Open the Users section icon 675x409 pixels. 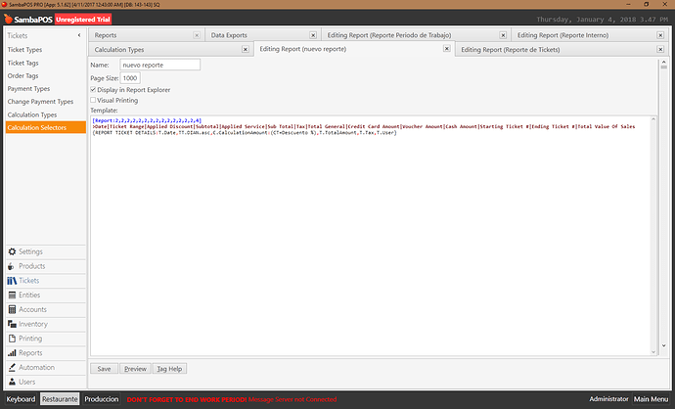[12, 382]
